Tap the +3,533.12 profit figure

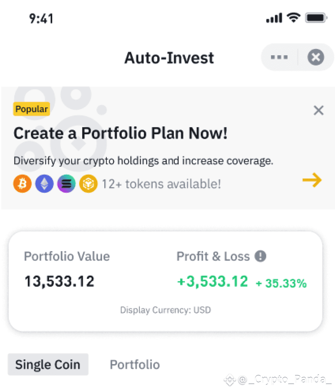tap(212, 281)
